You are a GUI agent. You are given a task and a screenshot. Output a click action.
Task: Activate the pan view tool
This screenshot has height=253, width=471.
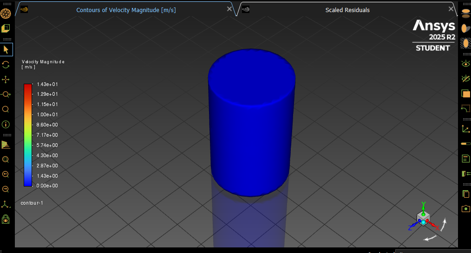coord(6,80)
